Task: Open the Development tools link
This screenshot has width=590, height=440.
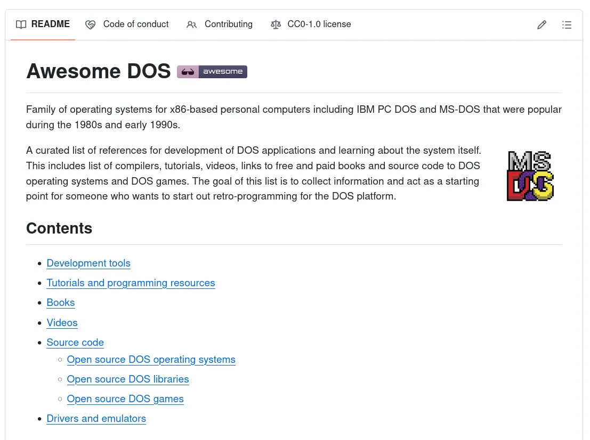Action: coord(88,263)
